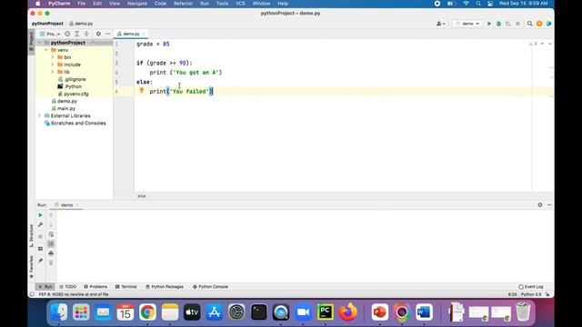
Task: Run the demo configuration from the toolbar
Action: click(x=489, y=24)
